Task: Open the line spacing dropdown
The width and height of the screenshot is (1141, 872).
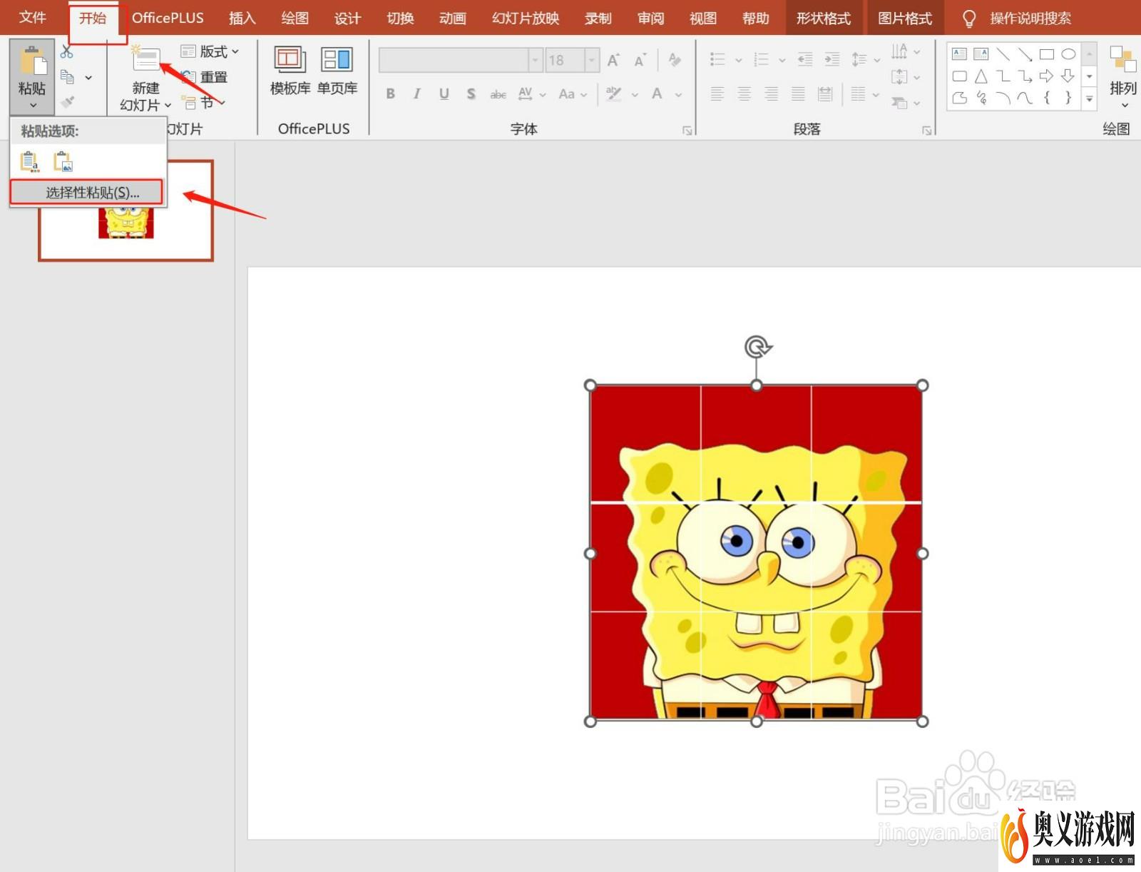Action: pos(866,60)
